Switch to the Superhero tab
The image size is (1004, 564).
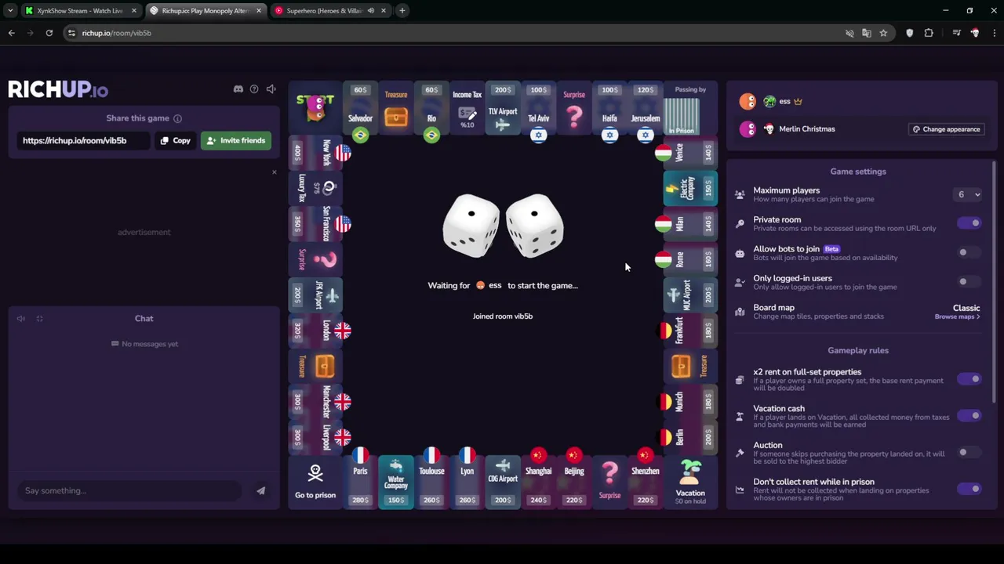(x=329, y=11)
